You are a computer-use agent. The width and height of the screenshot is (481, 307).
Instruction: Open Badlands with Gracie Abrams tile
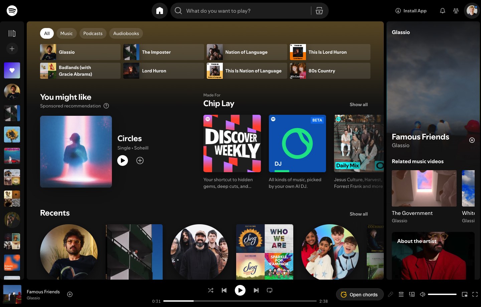80,71
